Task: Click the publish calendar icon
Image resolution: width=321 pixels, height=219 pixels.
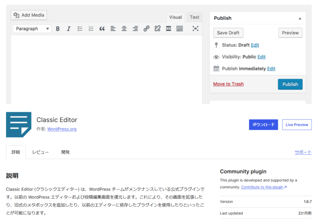Action: pyautogui.click(x=216, y=69)
